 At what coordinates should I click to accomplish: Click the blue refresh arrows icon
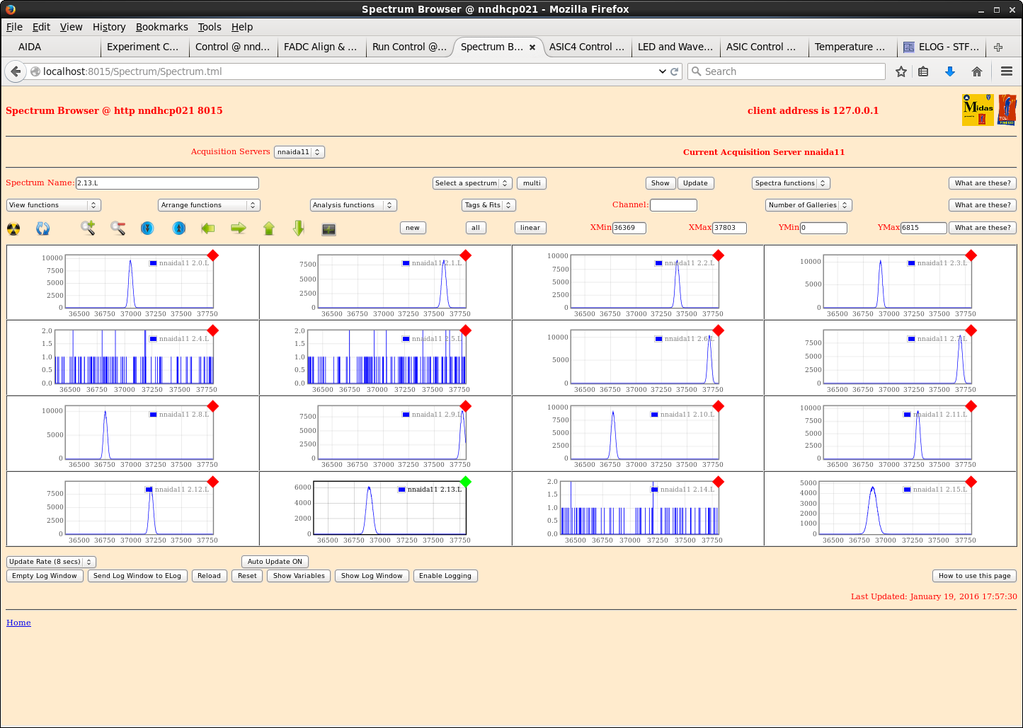43,229
